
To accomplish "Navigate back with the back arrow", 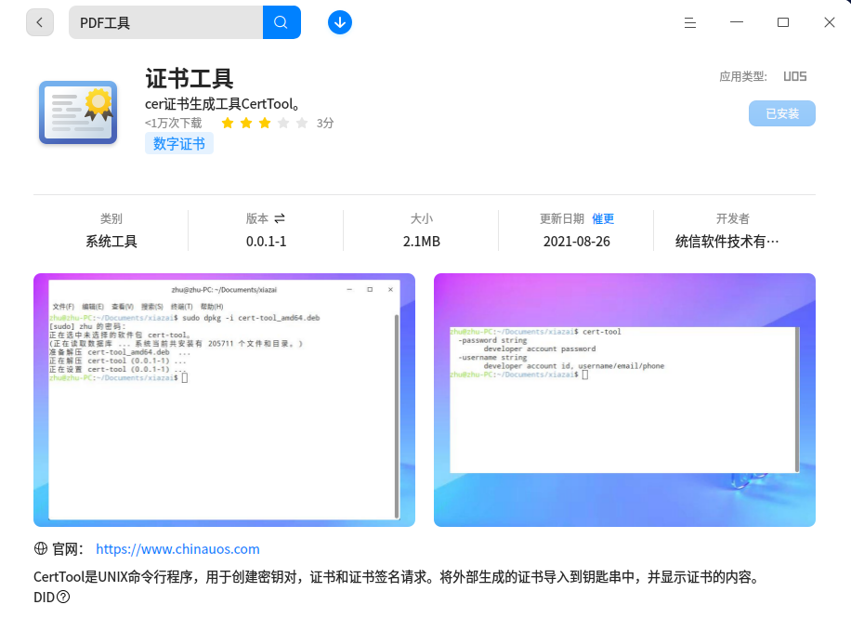I will (39, 21).
